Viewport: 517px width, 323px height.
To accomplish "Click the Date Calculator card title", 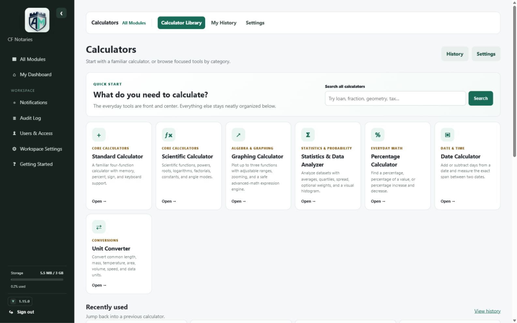I will click(461, 156).
